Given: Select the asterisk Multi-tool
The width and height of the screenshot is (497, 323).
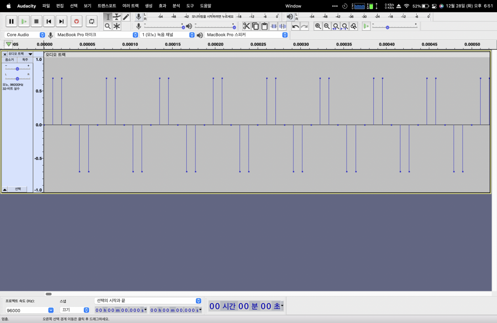Looking at the screenshot, I should 117,26.
